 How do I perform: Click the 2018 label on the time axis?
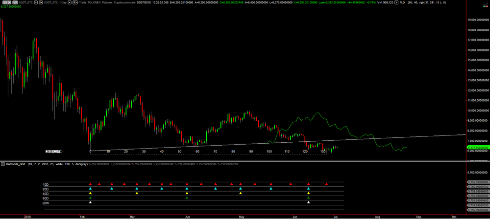click(27, 216)
